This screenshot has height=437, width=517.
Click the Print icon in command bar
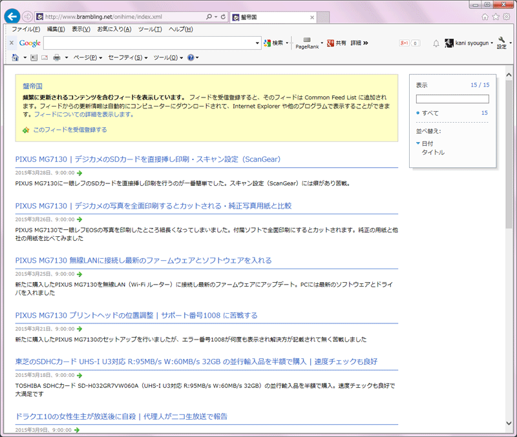pyautogui.click(x=57, y=58)
